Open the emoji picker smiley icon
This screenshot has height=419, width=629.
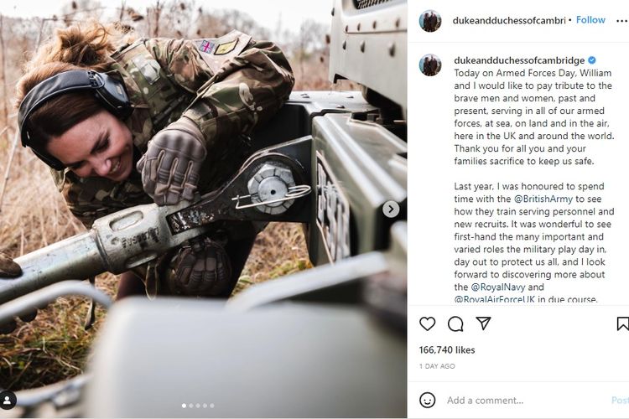[428, 400]
